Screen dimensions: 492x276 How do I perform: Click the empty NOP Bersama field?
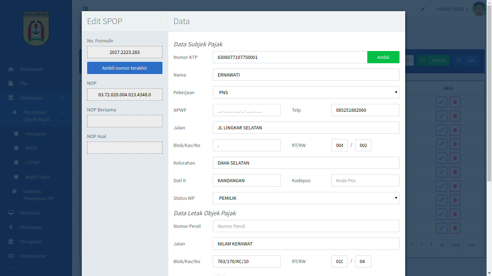click(x=125, y=121)
